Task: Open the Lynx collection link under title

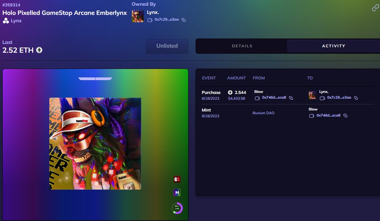Action: pyautogui.click(x=16, y=21)
